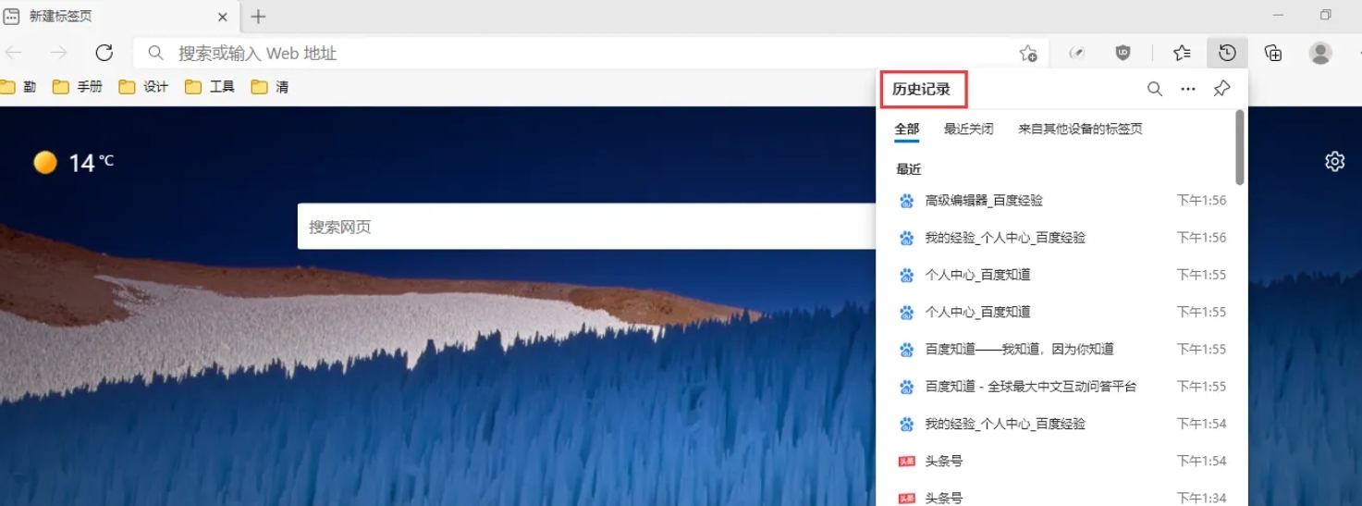Open the user profile avatar
1362x506 pixels.
[x=1320, y=53]
